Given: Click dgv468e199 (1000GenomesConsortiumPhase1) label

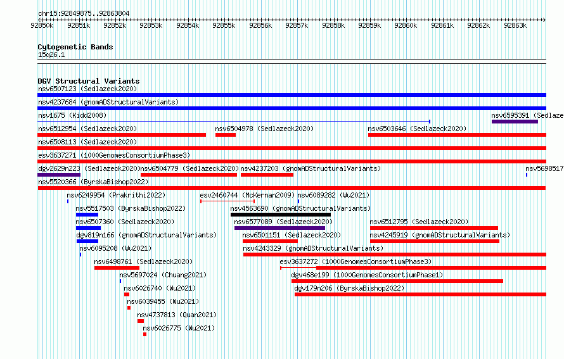Looking at the screenshot, I should click(368, 275).
